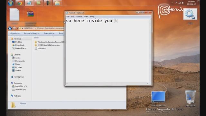Open Recent Places under Favorites
The width and height of the screenshot is (206, 116).
(21, 48)
